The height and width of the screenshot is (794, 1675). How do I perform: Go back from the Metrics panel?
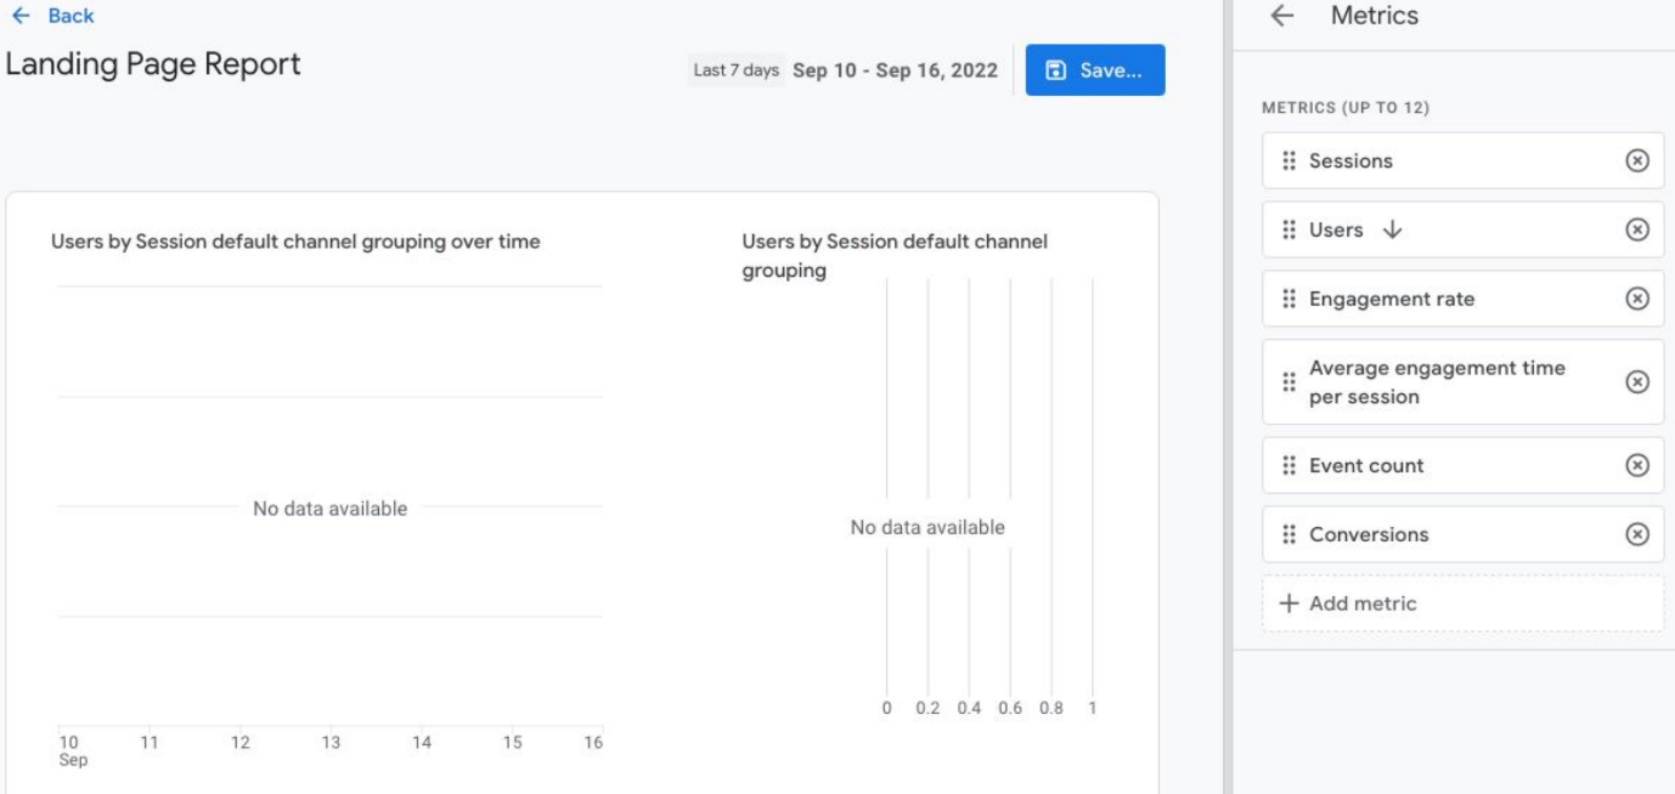coord(1282,16)
